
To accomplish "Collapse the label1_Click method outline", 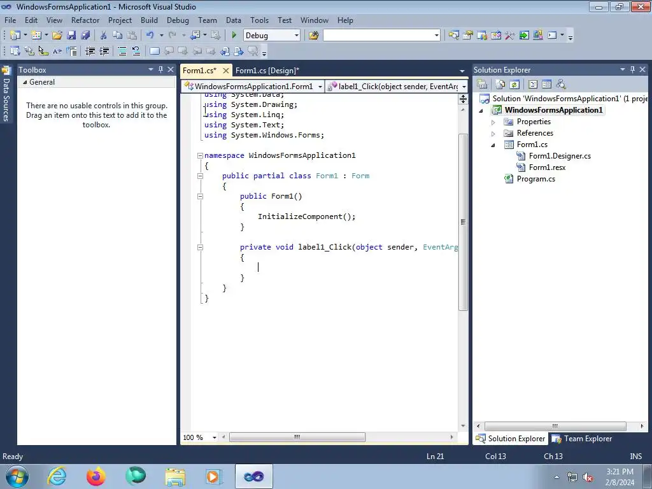I will (200, 247).
